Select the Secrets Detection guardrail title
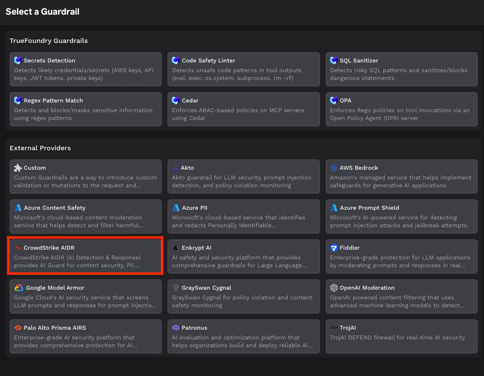Viewport: 484px width, 376px height. click(49, 60)
